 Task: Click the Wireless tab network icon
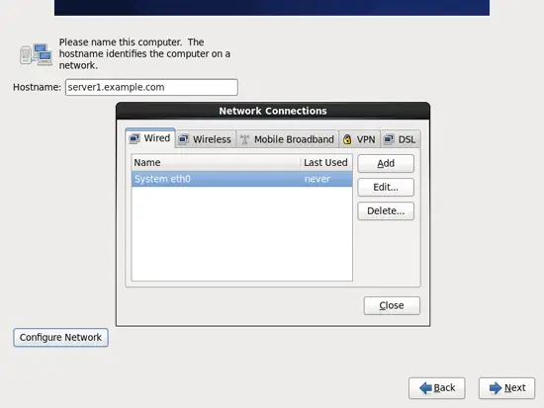pos(184,139)
